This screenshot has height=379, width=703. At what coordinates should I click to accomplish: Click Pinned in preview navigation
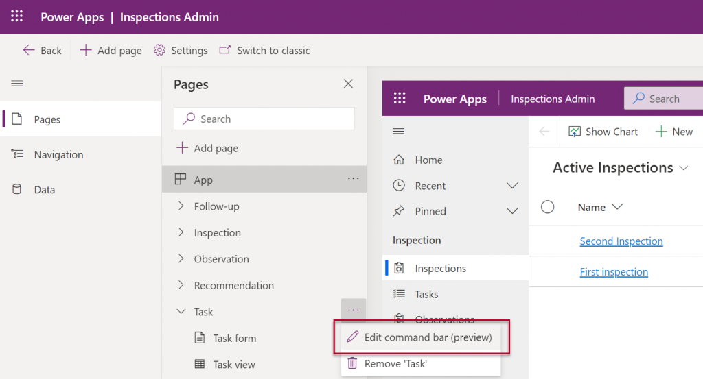[430, 211]
